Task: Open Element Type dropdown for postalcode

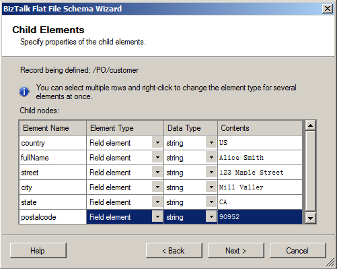Action: 157,216
